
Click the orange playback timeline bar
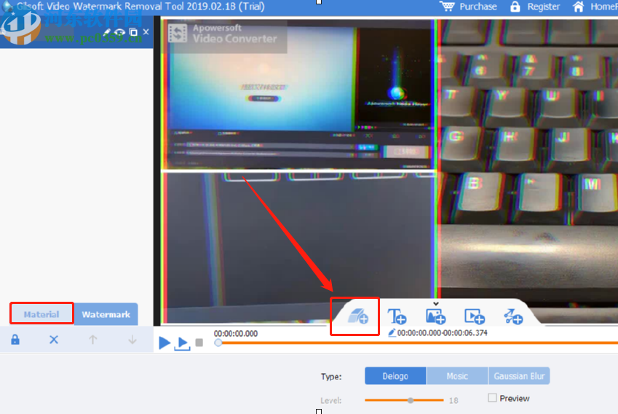[418, 343]
